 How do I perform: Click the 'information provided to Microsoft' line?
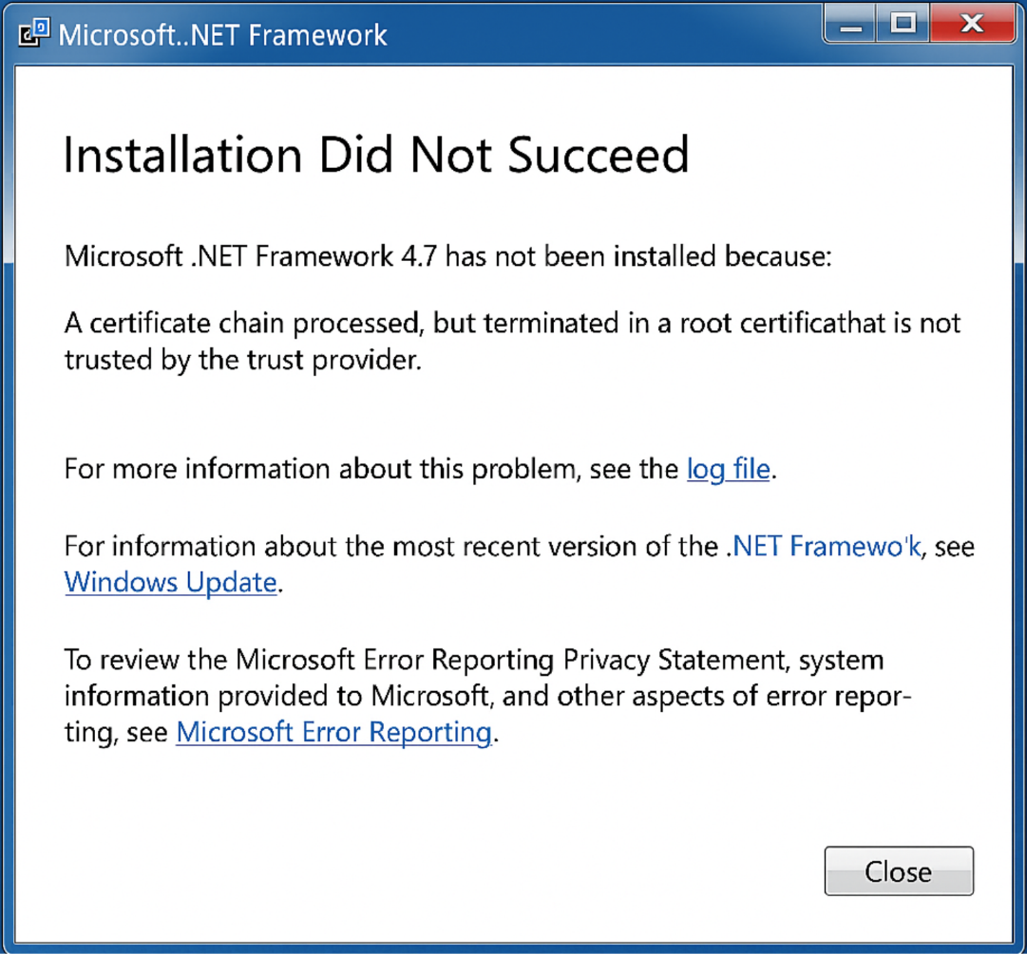click(488, 696)
